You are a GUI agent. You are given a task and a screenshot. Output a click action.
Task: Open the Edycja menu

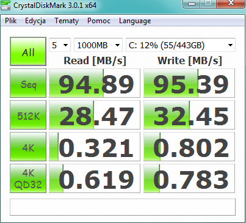(35, 21)
